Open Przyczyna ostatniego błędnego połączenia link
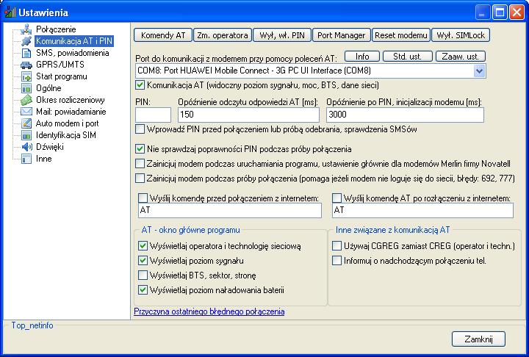 click(x=209, y=311)
